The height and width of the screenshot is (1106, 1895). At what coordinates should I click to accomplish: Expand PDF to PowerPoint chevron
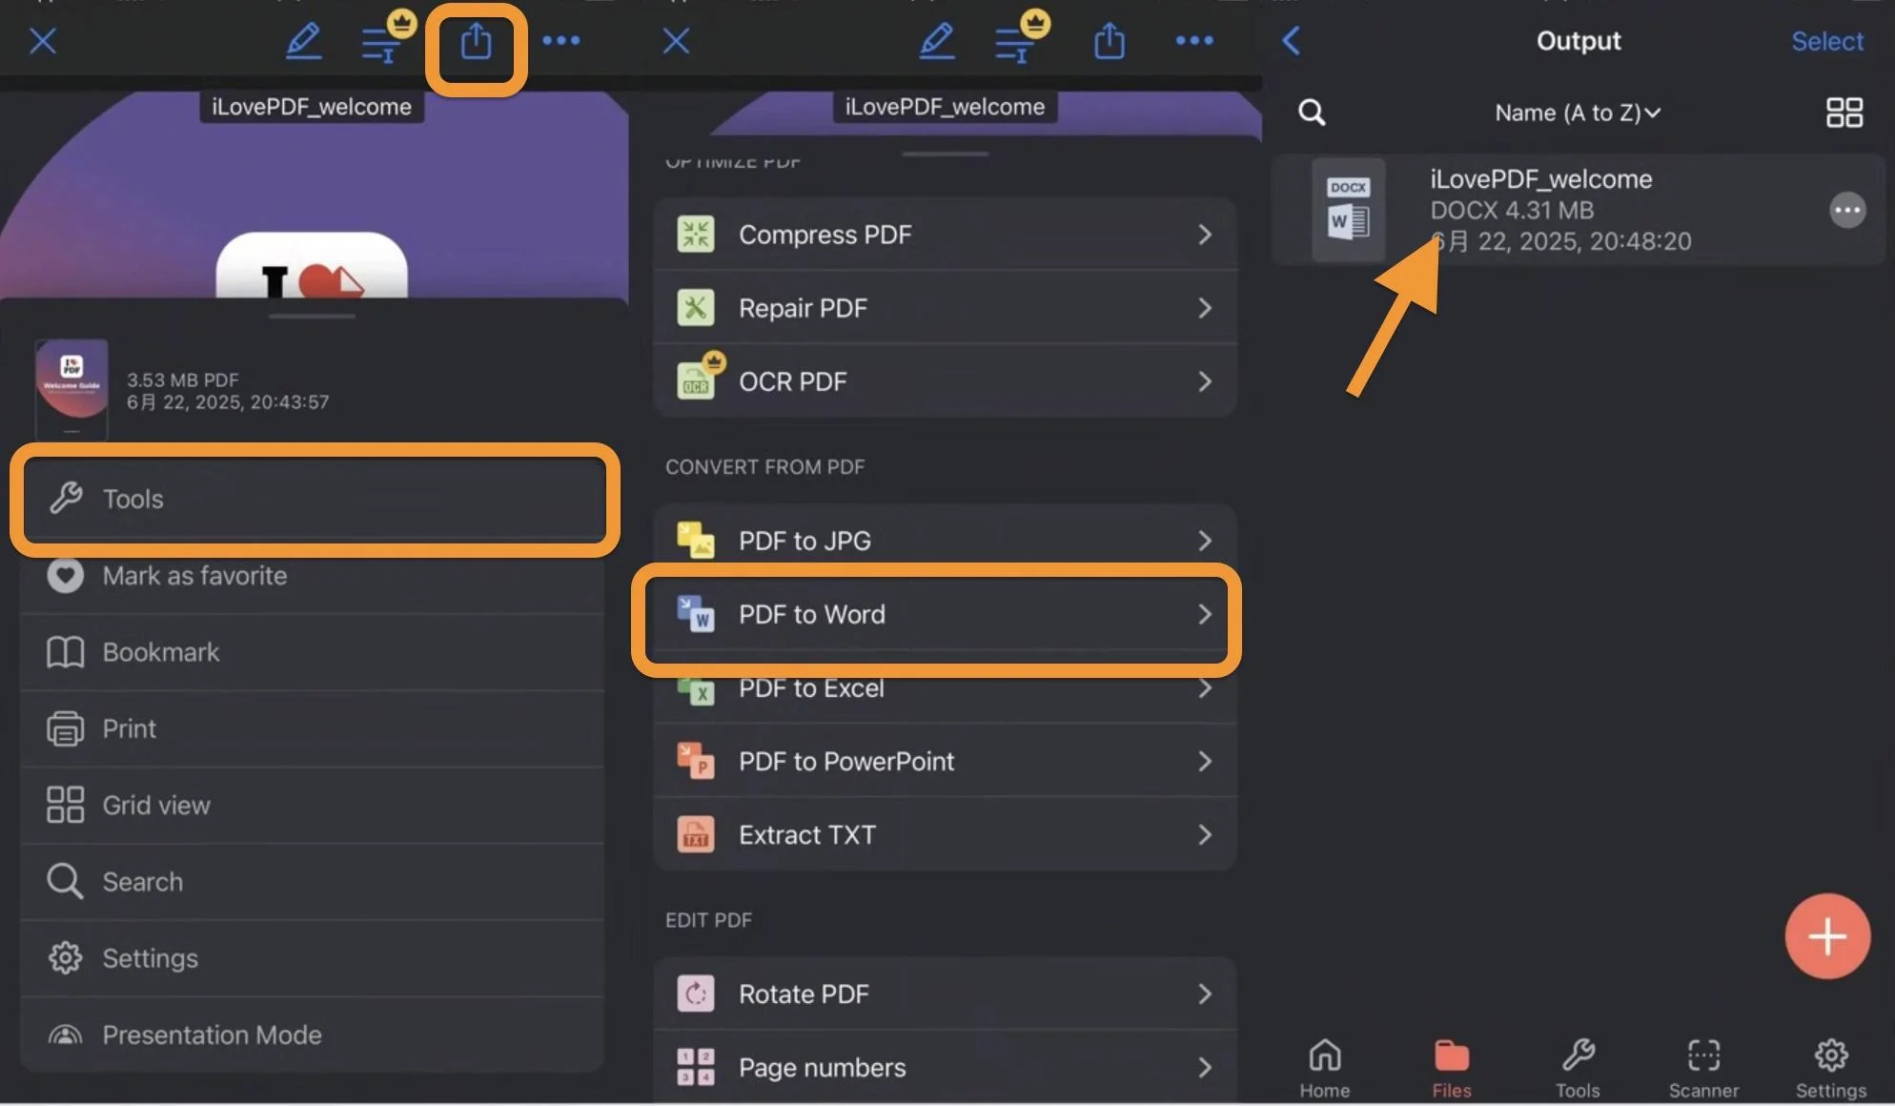pyautogui.click(x=1205, y=761)
